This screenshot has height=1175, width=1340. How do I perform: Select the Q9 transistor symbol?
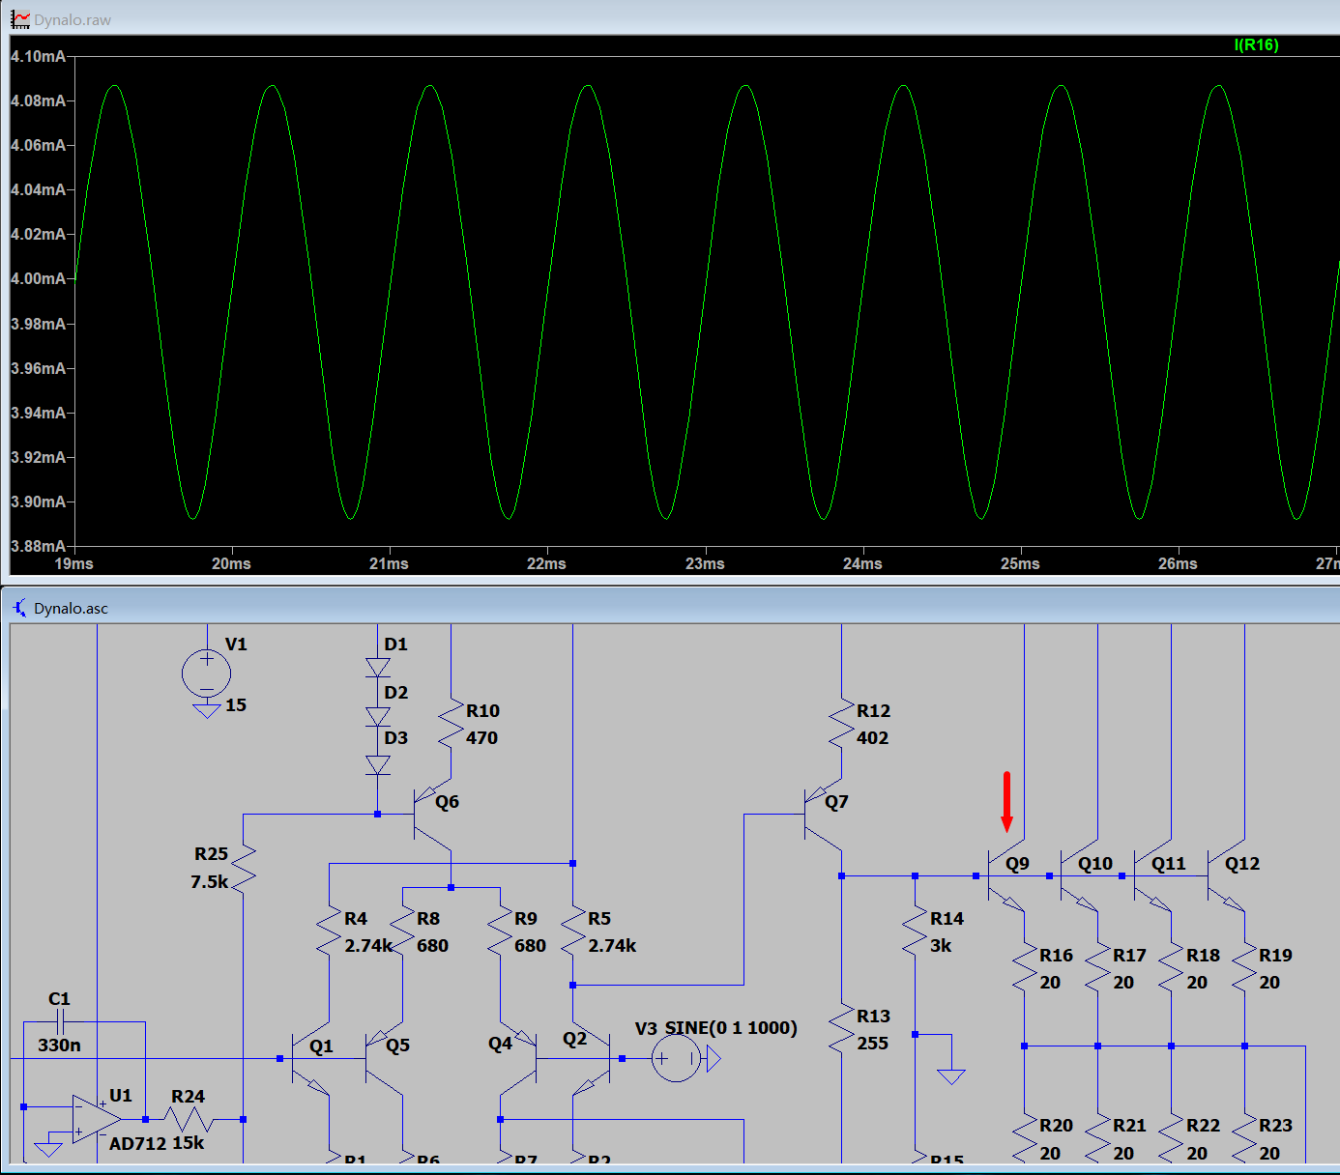pyautogui.click(x=1006, y=876)
